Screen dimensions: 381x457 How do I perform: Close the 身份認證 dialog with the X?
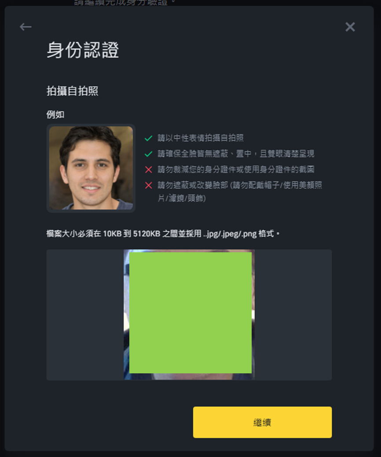(x=350, y=27)
